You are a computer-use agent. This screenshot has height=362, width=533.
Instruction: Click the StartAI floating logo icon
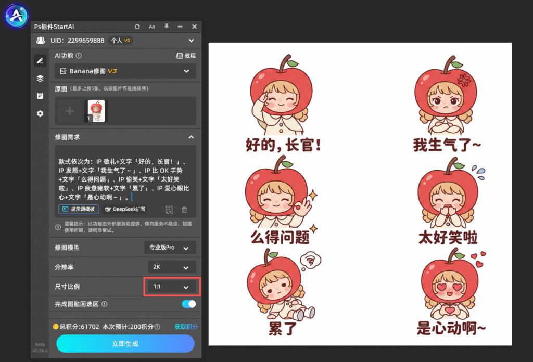point(16,15)
